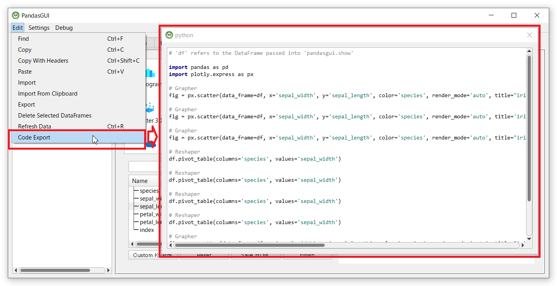Click scroll up arrow in code window

pyautogui.click(x=529, y=51)
